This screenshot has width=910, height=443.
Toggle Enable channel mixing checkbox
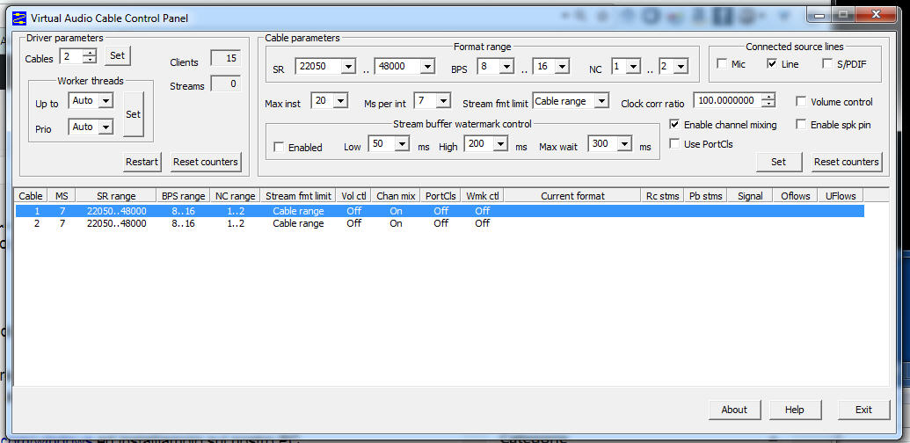click(x=674, y=124)
